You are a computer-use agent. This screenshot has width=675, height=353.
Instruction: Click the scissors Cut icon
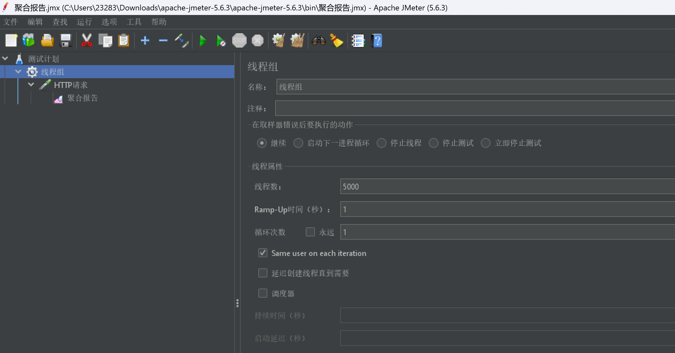tap(87, 41)
